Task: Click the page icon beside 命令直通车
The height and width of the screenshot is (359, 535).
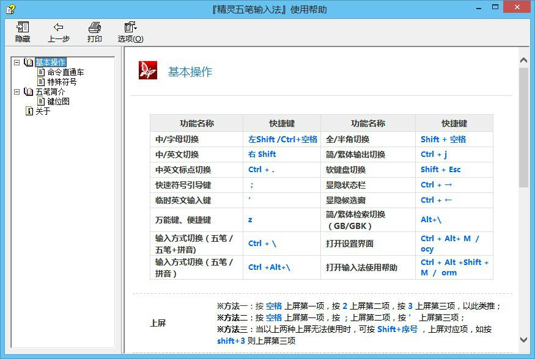Action: [41, 72]
